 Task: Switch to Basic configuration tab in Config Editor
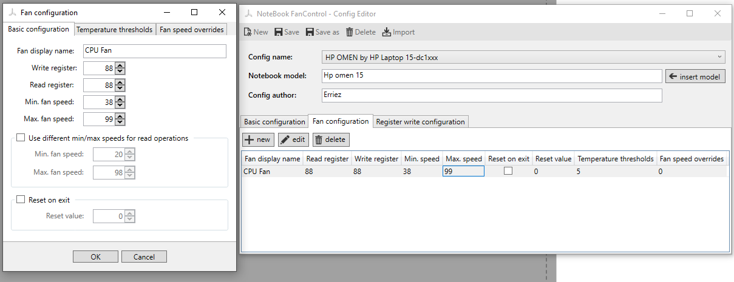coord(274,122)
